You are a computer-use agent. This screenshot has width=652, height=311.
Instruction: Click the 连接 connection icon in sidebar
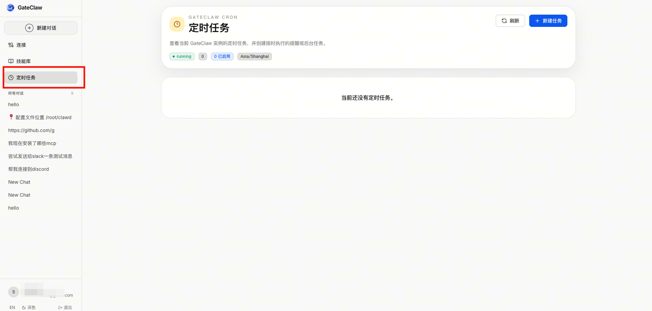click(x=11, y=45)
